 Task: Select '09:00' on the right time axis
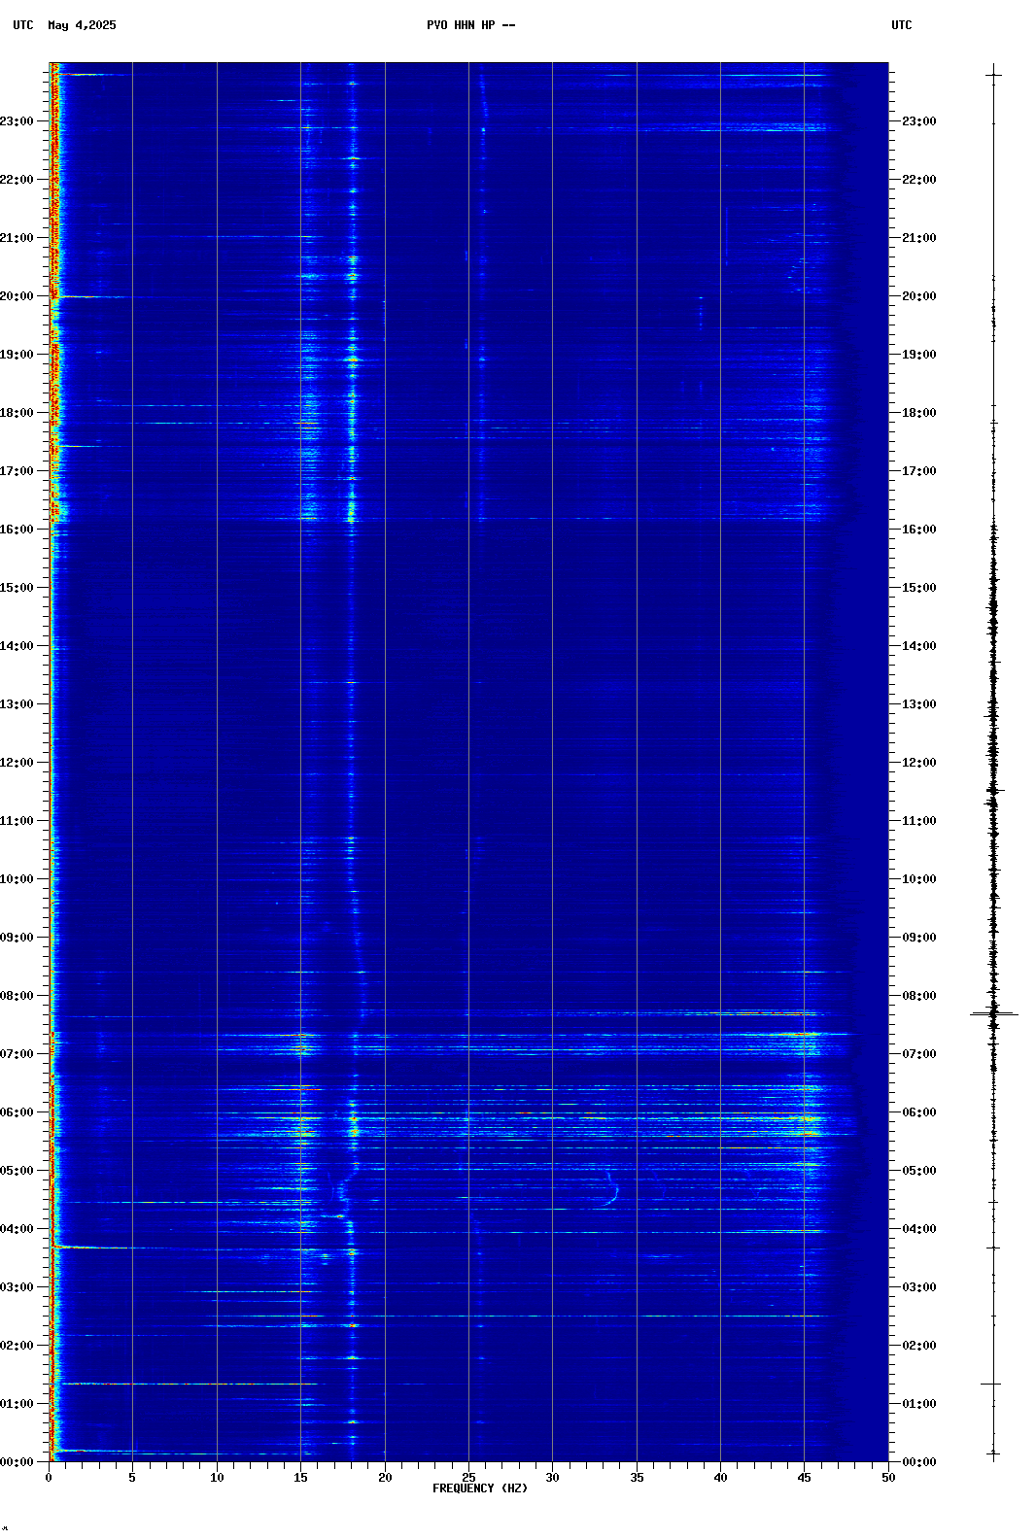pyautogui.click(x=919, y=938)
